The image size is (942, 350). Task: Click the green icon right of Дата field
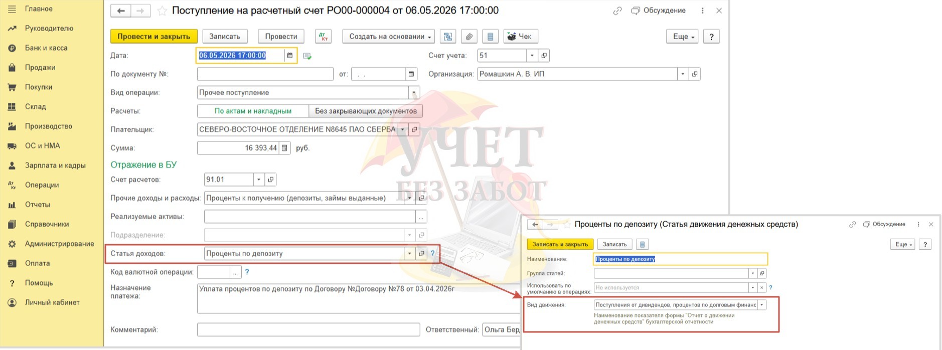(307, 56)
